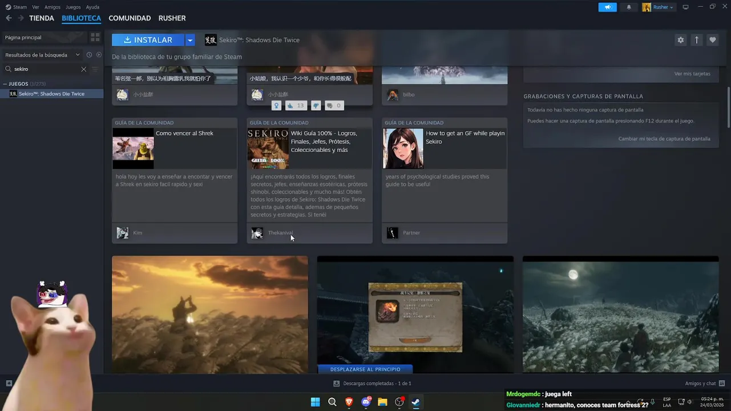Expand the Resultados de la búsqueda dropdown

43,55
